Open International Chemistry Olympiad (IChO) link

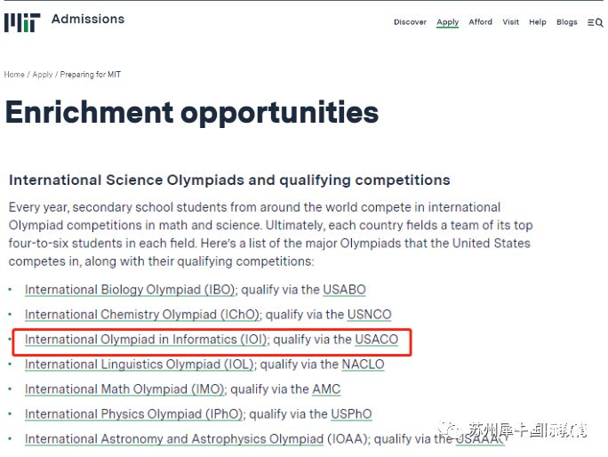(x=142, y=315)
